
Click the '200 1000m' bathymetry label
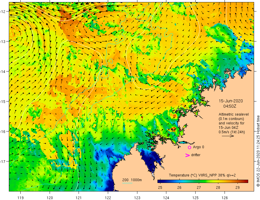tap(132, 180)
